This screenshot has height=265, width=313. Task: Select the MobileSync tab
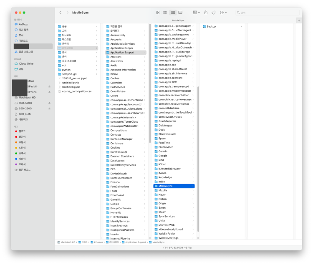coord(178,20)
